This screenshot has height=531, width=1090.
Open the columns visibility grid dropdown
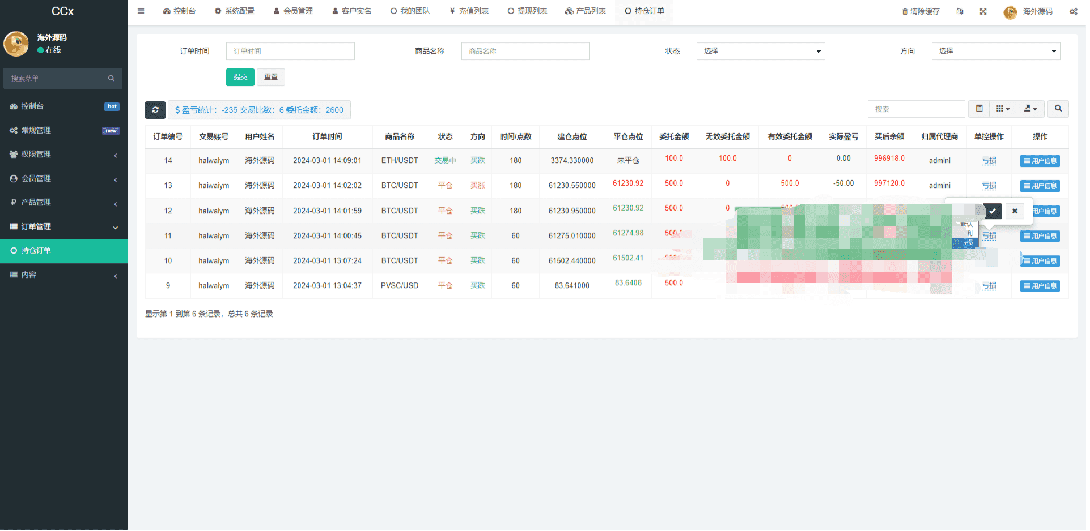(x=1003, y=109)
